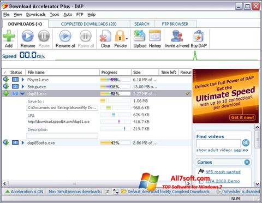Screen dimensions: 262x203
Task: Click the download URL for dap81.exe
Action: 58,122
